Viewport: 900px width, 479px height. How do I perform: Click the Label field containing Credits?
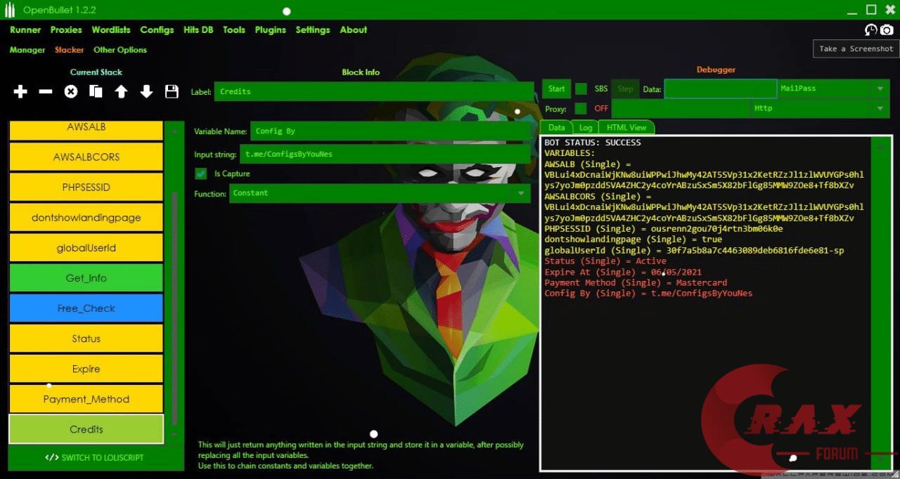(374, 91)
